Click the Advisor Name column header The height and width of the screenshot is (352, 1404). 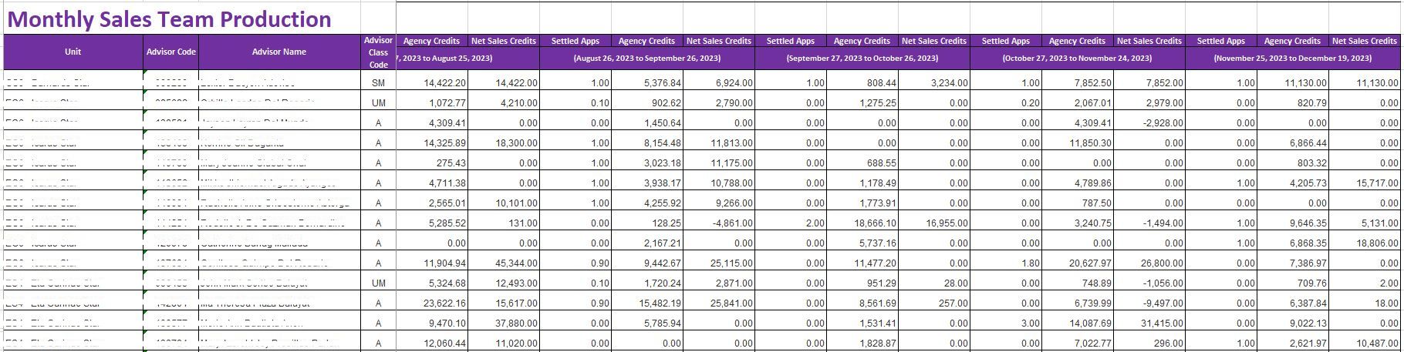click(x=279, y=52)
